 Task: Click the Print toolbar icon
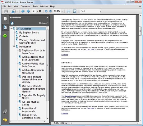(6, 11)
